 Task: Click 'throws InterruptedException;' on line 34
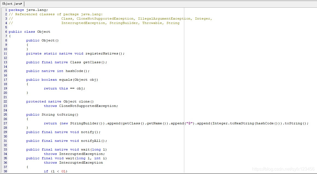coord(74,154)
